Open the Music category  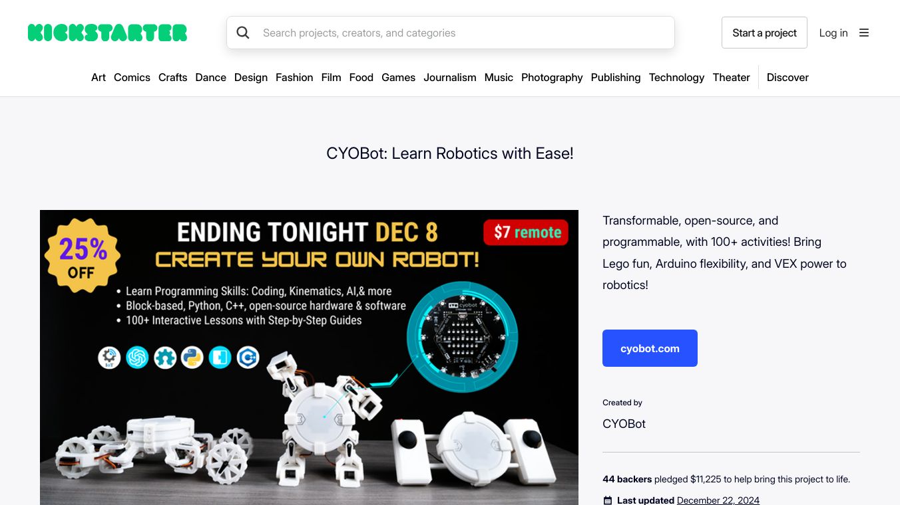coord(499,77)
